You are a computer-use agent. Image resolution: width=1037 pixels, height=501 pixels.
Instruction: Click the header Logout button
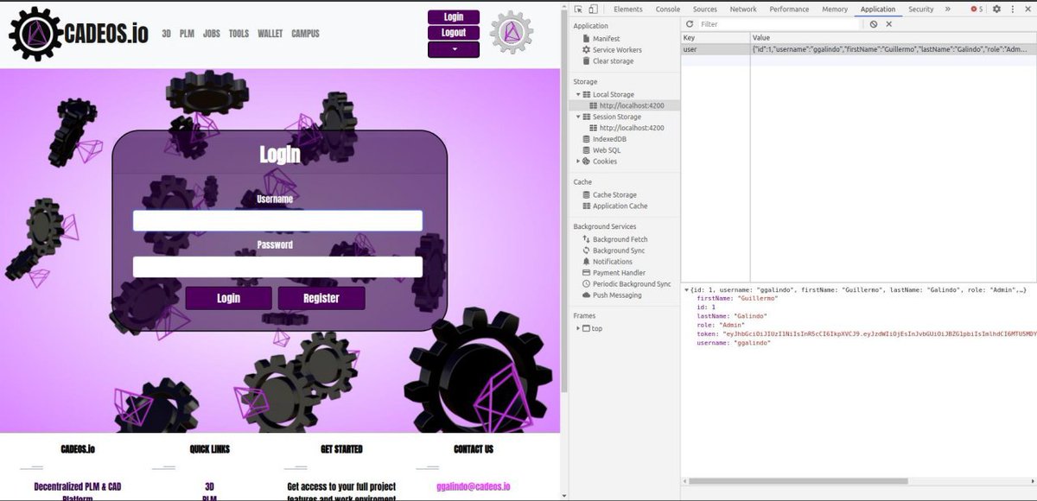(x=454, y=33)
